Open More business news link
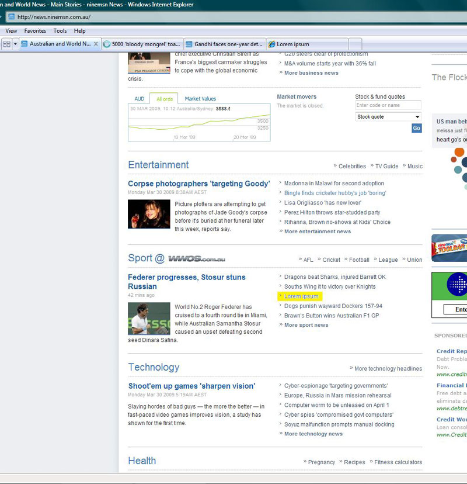This screenshot has width=467, height=484. pos(311,73)
